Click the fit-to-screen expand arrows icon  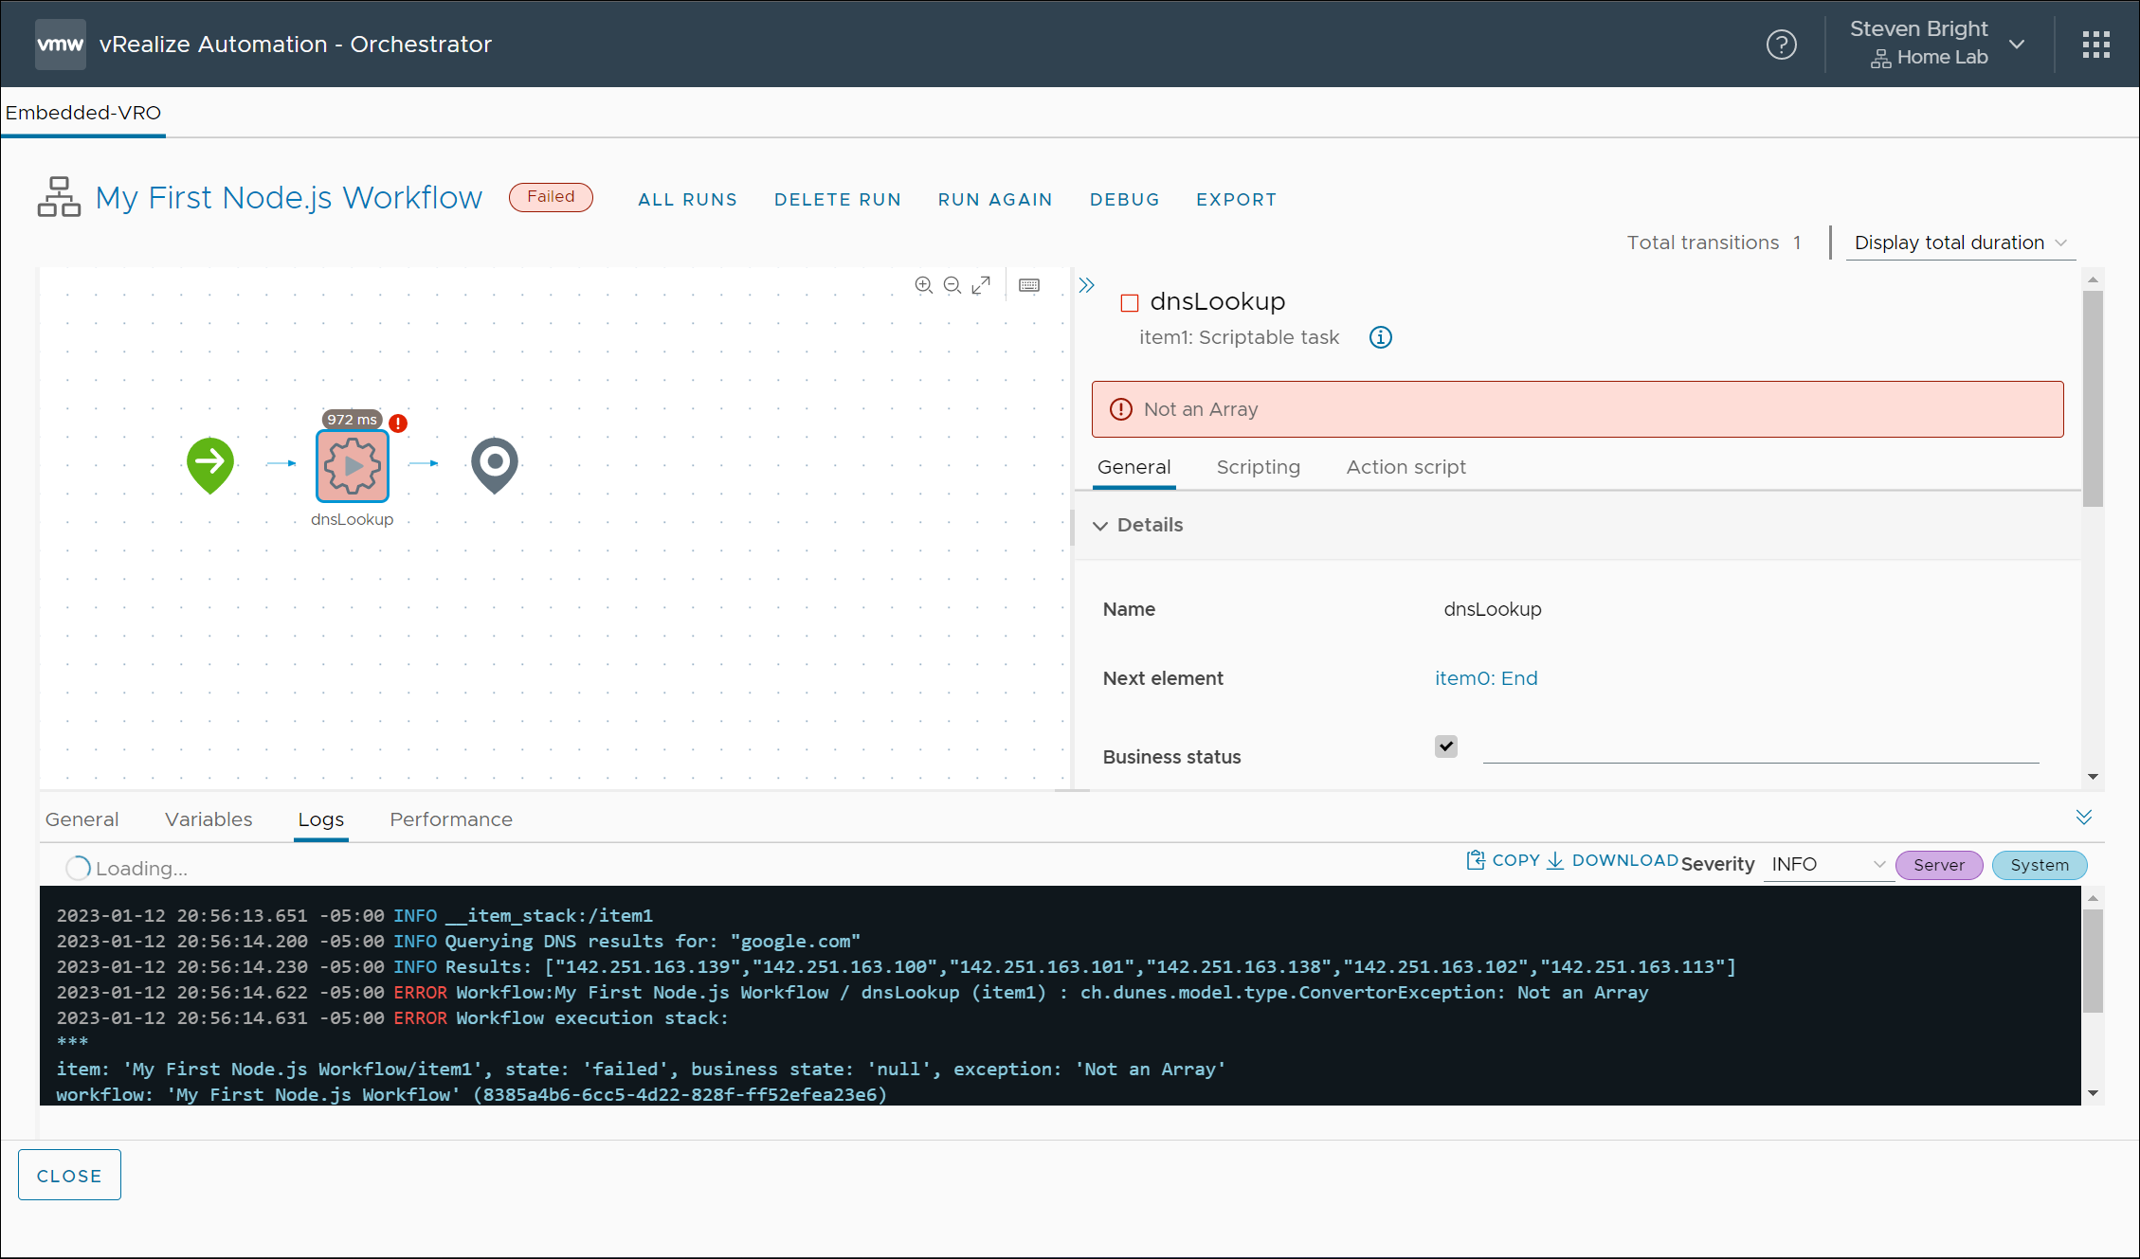[981, 285]
